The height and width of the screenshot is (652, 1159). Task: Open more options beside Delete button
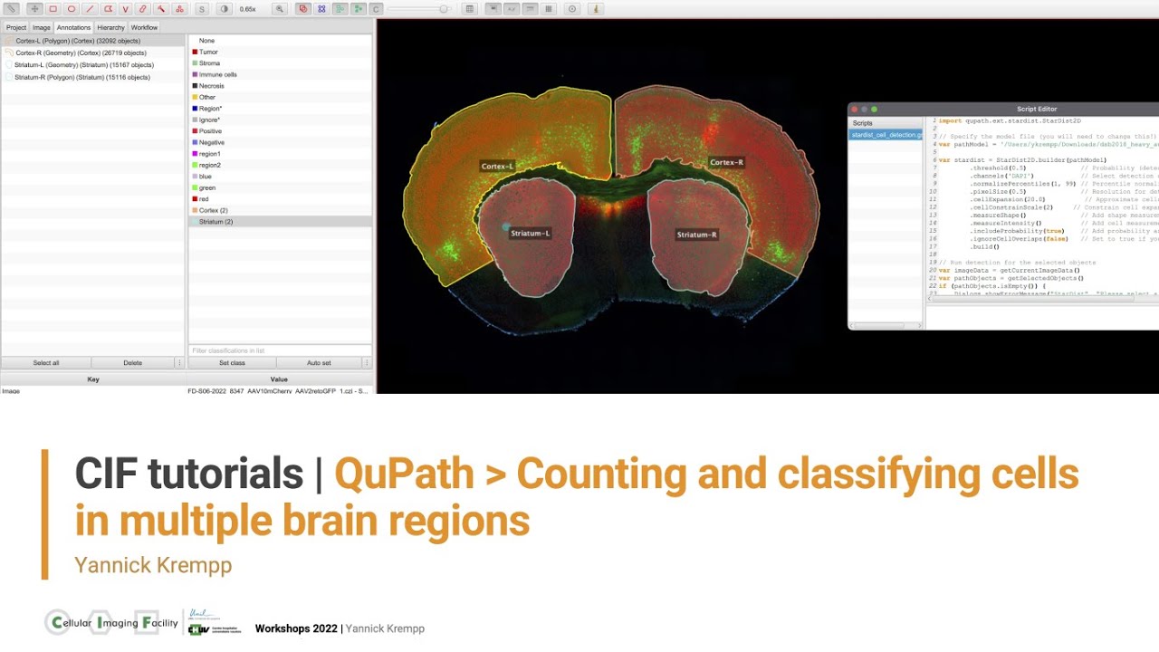(x=180, y=363)
